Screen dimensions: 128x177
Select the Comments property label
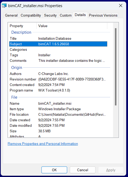[18, 60]
